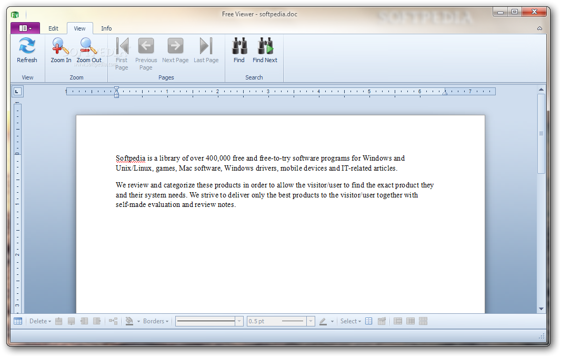561x357 pixels.
Task: Open the Info tab
Action: click(x=106, y=28)
